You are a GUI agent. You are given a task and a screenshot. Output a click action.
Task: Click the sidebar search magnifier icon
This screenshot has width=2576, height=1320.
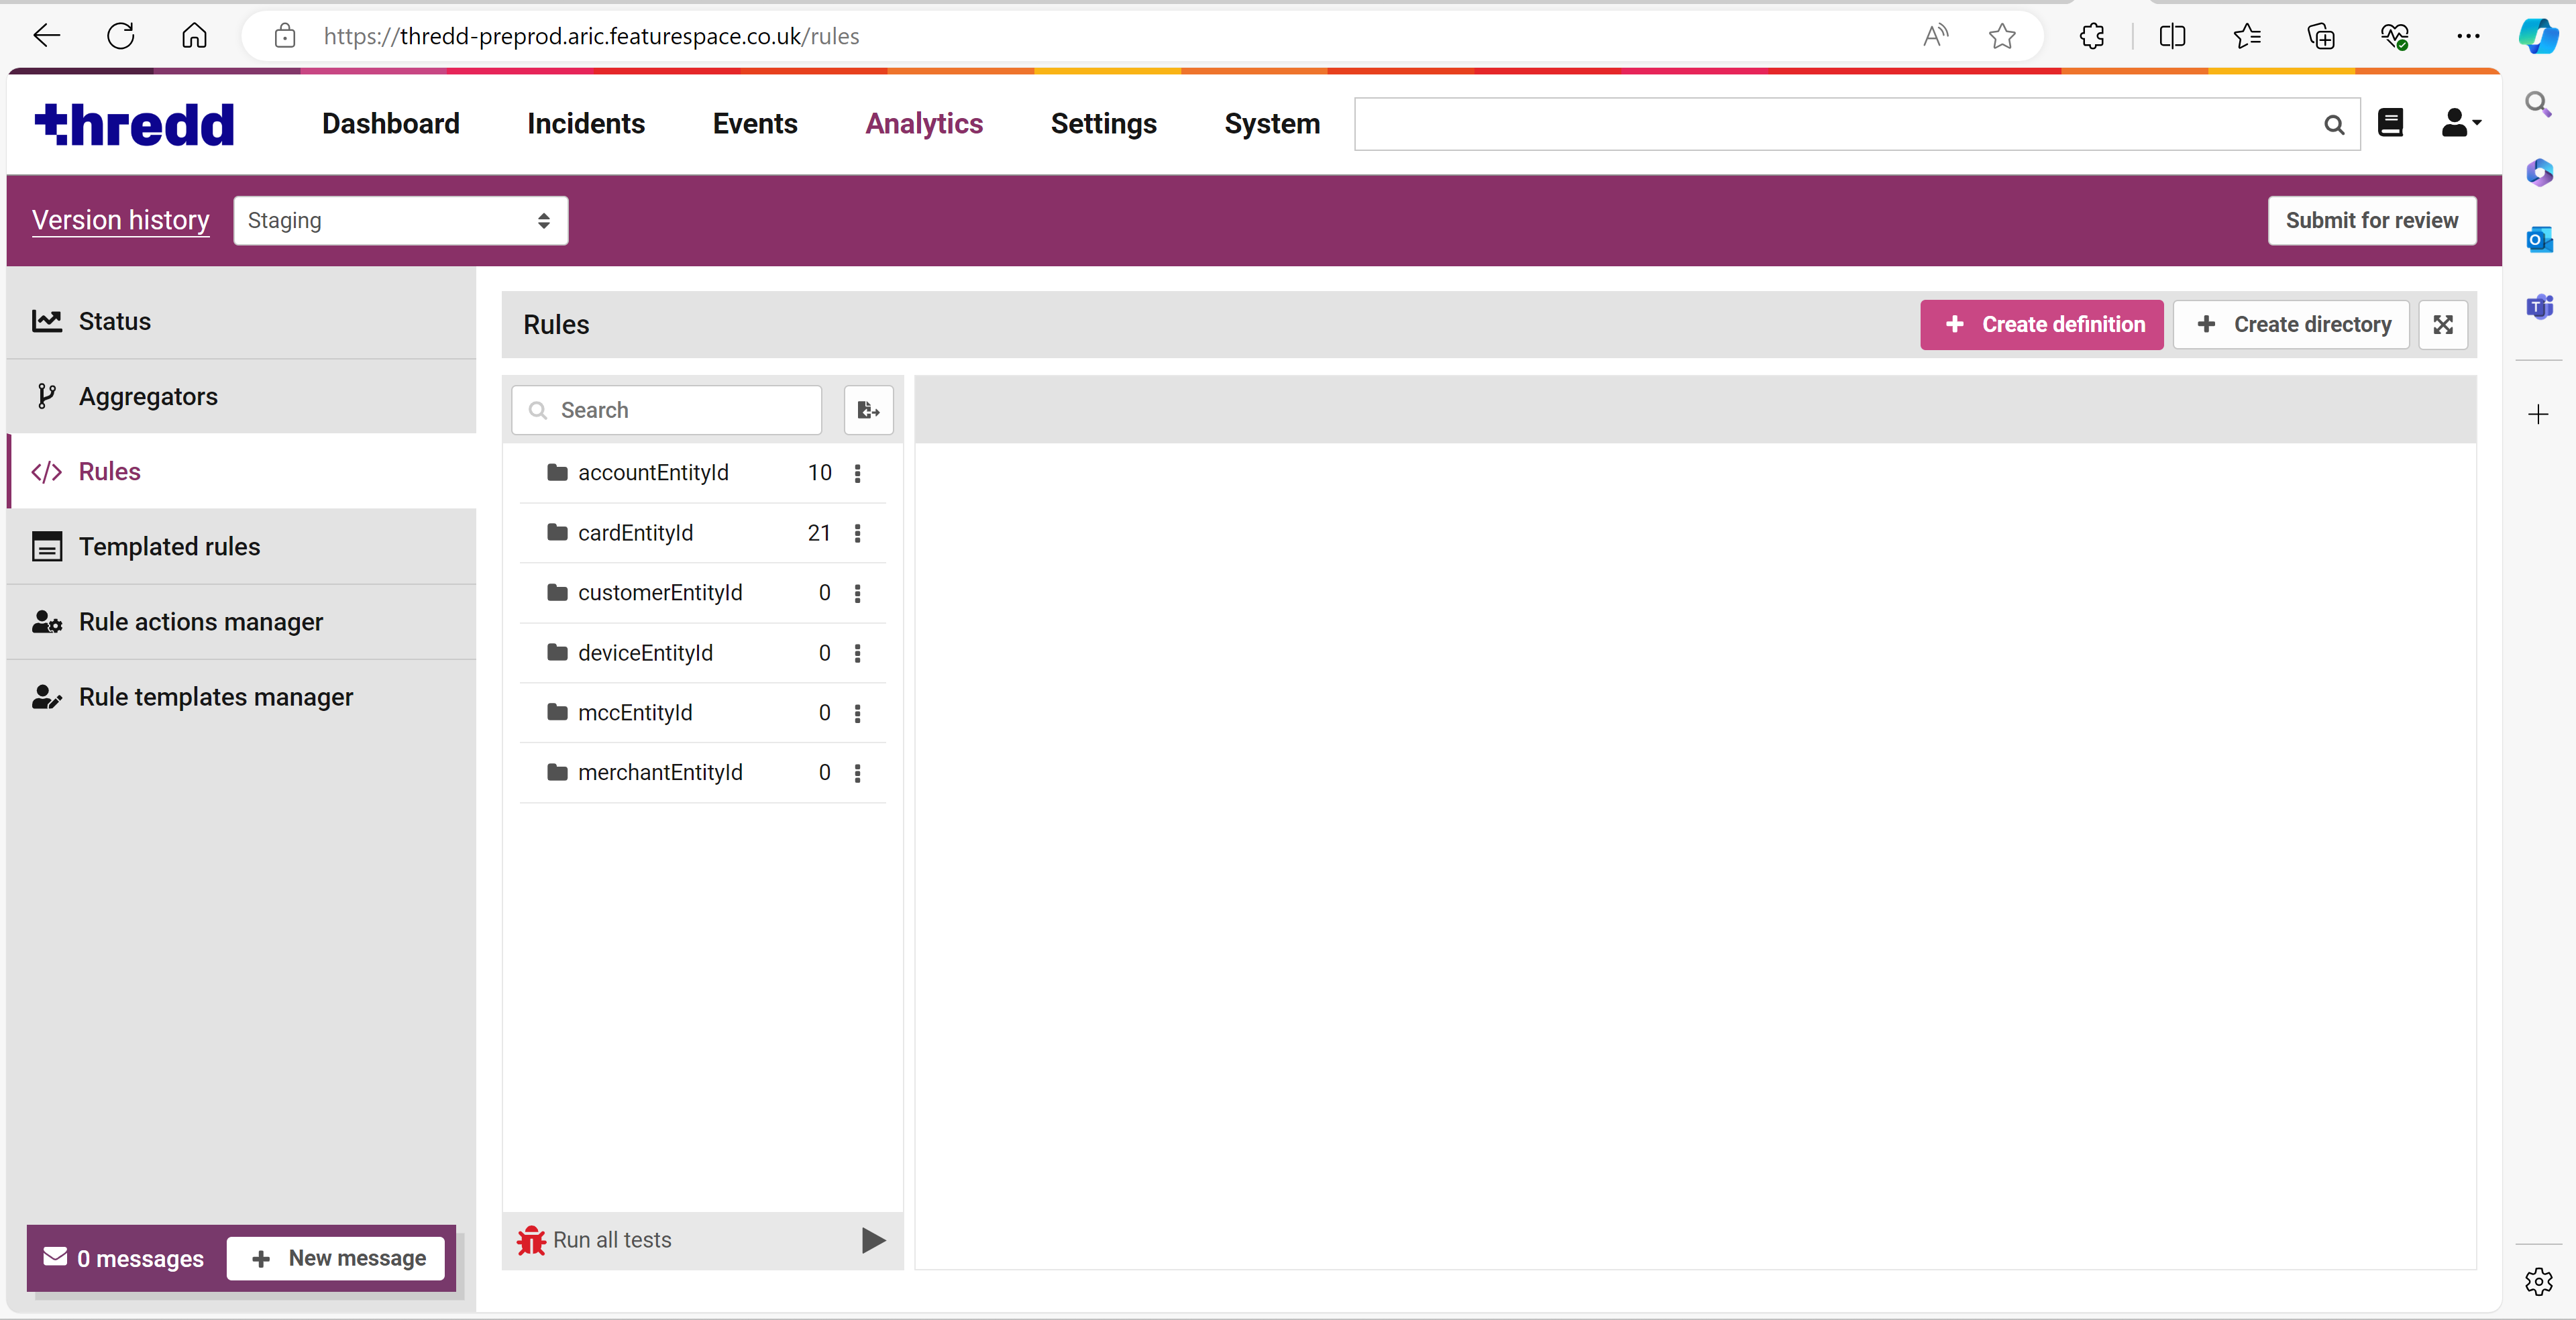[x=2538, y=104]
